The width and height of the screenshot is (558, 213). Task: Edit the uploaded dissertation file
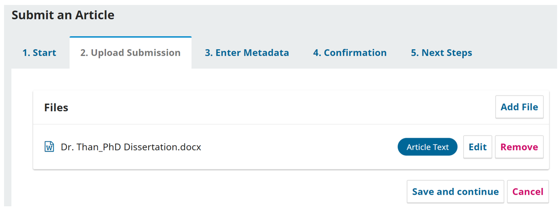click(x=478, y=147)
